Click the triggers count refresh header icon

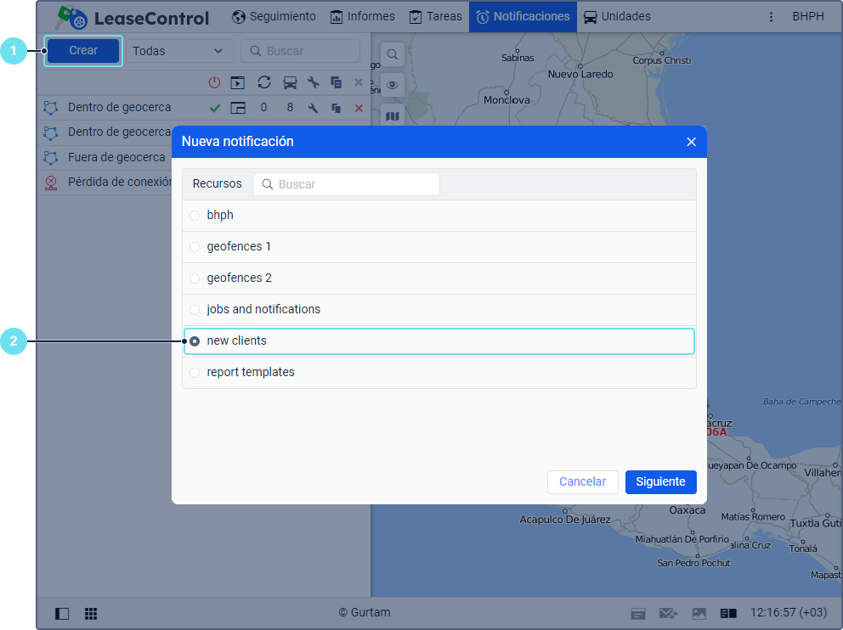point(264,82)
